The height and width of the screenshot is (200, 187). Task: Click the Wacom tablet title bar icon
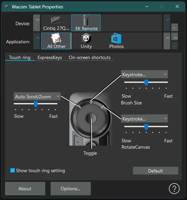tap(7, 6)
